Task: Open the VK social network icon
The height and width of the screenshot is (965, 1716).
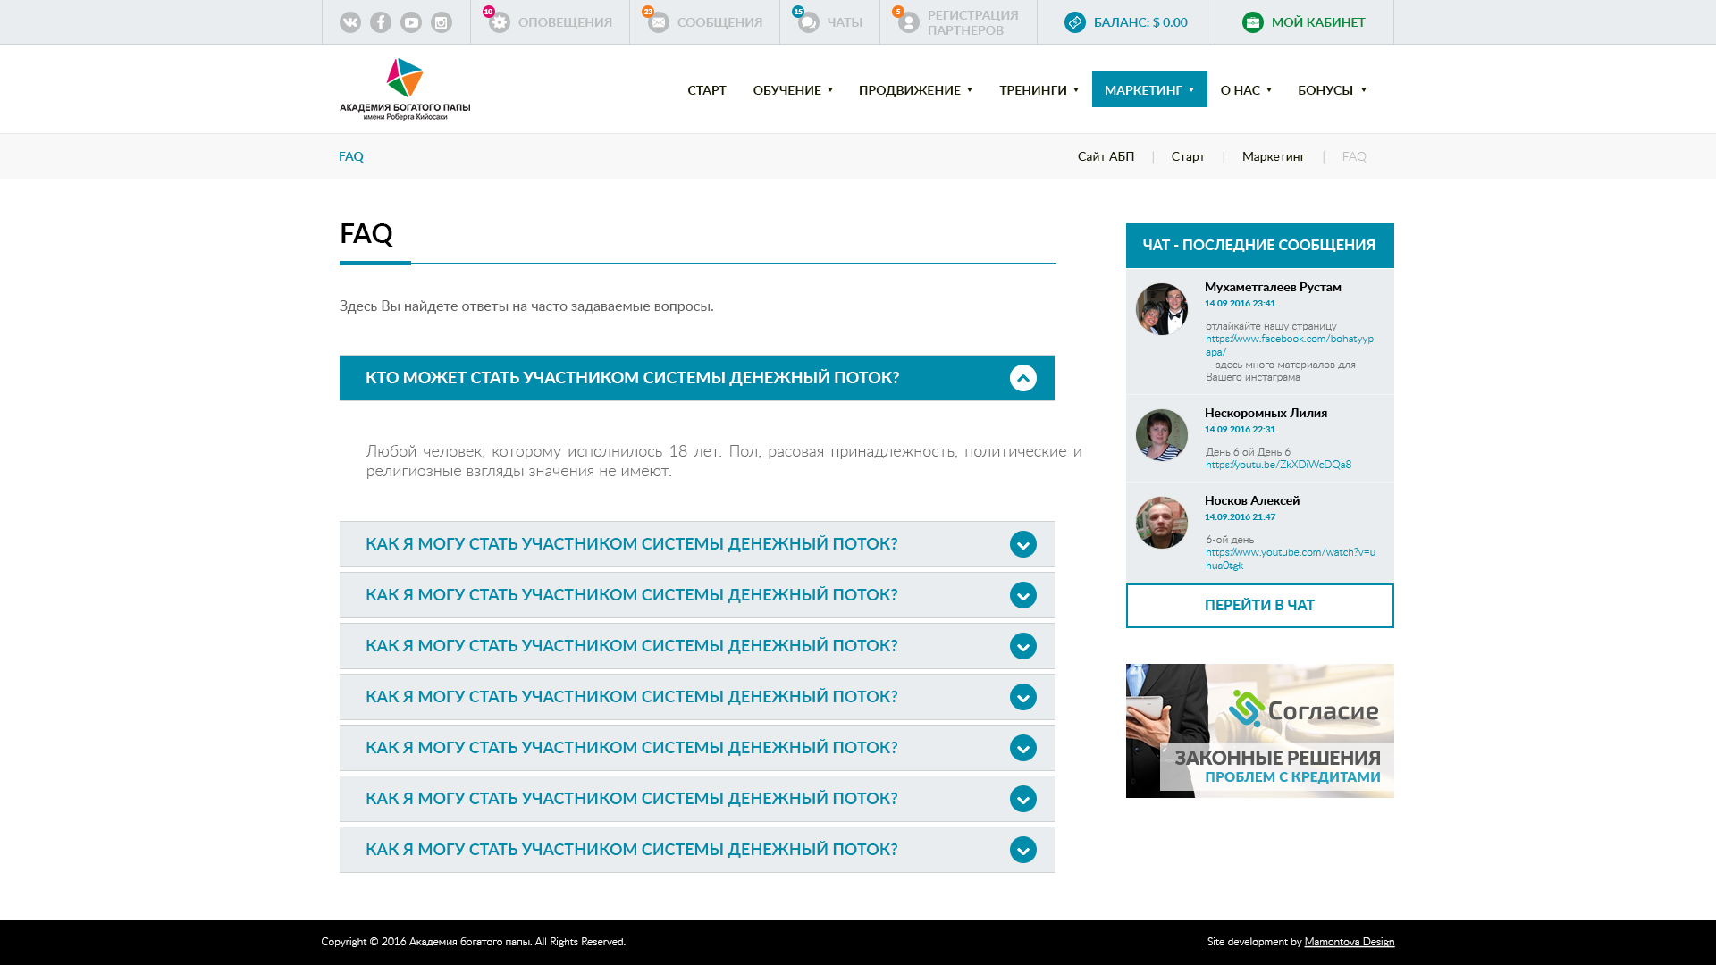Action: [350, 22]
